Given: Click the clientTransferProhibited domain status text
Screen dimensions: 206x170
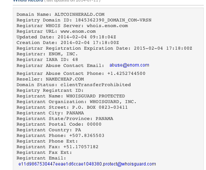Looking at the screenshot, I should pyautogui.click(x=95, y=85).
